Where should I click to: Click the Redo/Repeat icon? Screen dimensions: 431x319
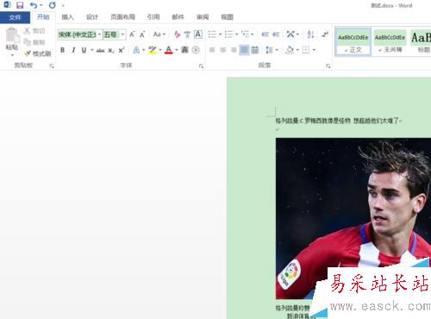coord(52,5)
